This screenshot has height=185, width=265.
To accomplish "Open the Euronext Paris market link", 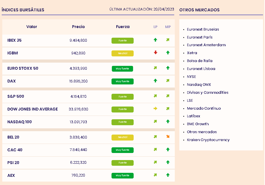I will coord(199,37).
